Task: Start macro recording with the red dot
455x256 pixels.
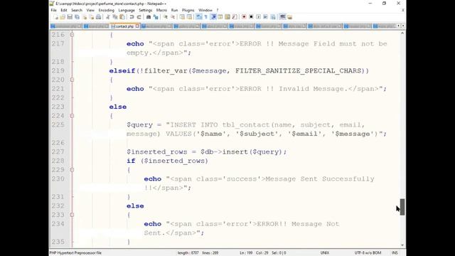Action: pos(244,17)
